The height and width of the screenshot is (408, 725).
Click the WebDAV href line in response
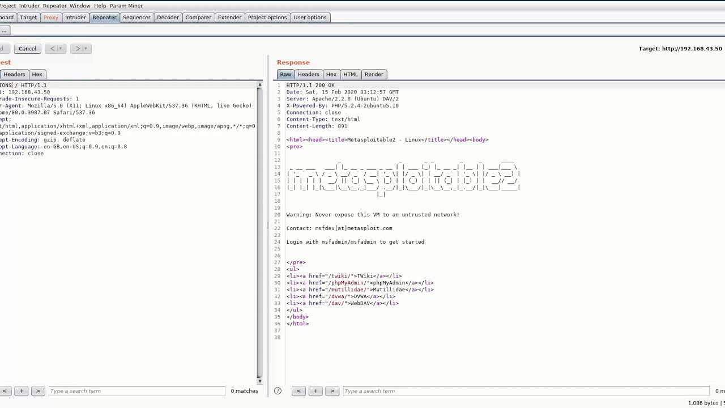click(342, 303)
